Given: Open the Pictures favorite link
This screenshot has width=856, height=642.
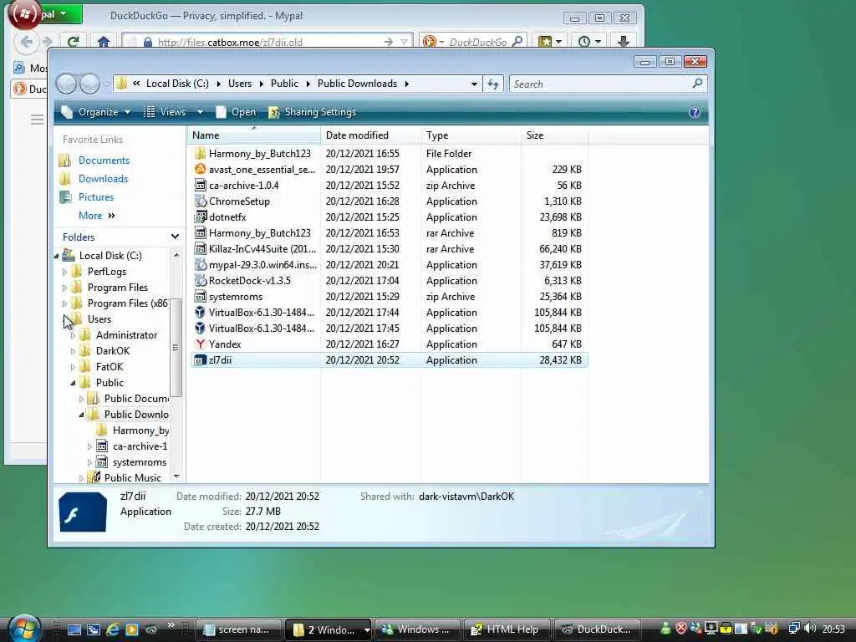Looking at the screenshot, I should tap(96, 197).
